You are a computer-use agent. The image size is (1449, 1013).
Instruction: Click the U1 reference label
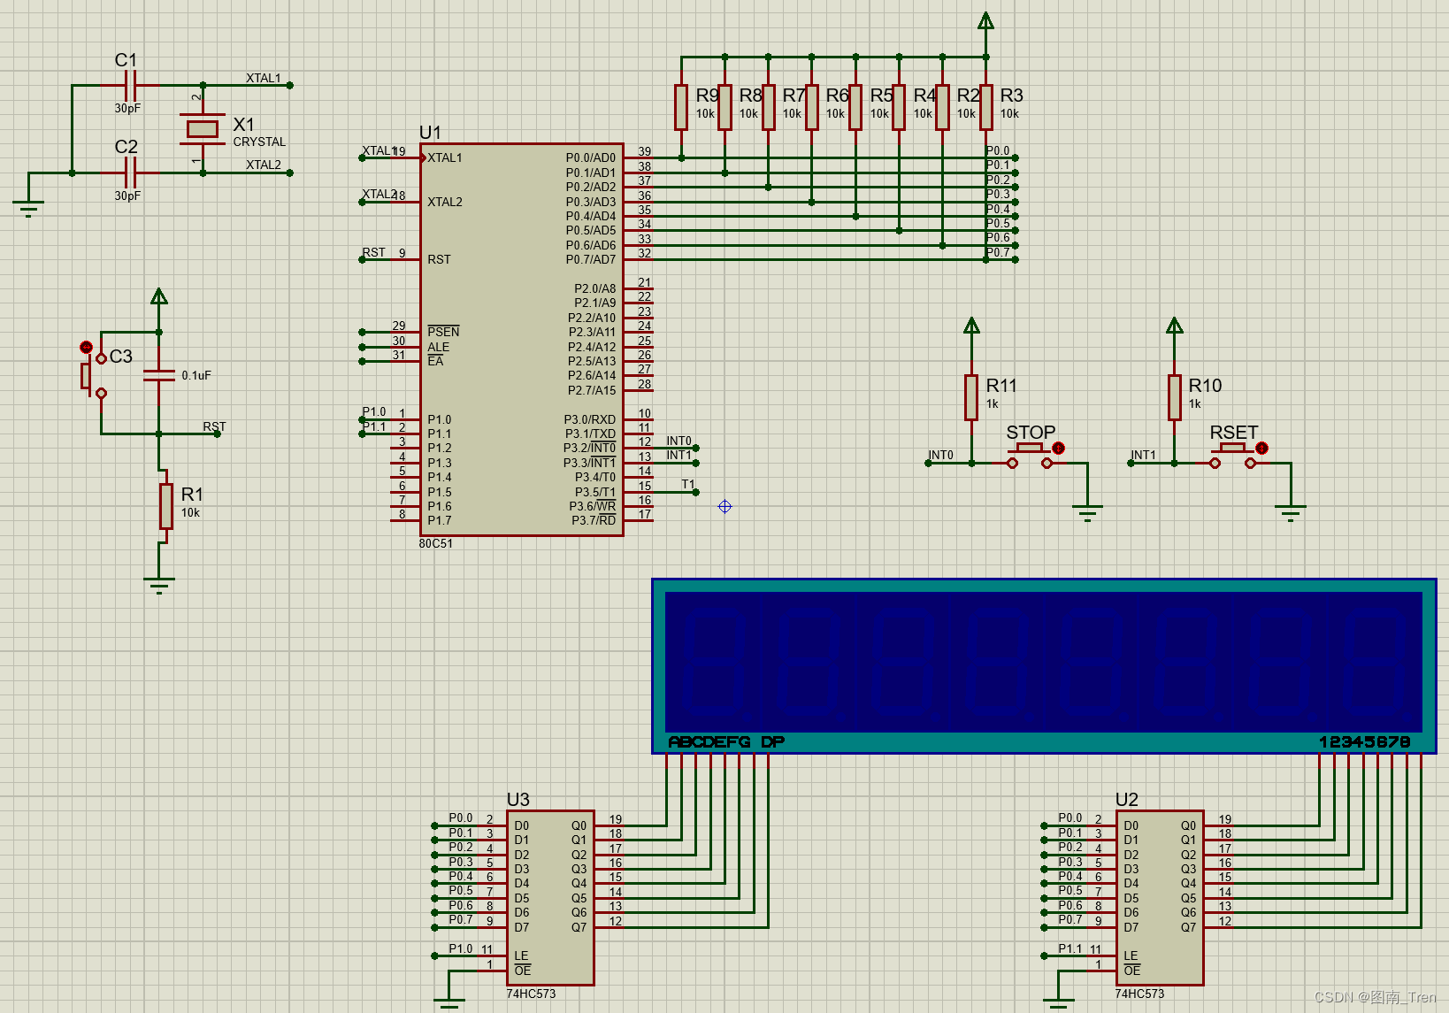pos(430,133)
